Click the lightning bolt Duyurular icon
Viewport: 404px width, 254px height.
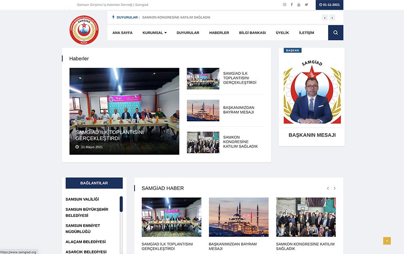click(x=114, y=17)
